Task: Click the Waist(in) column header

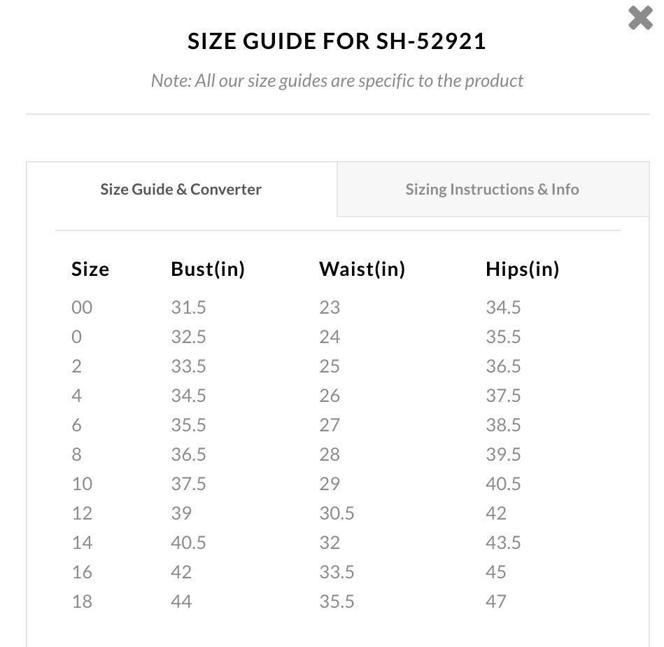Action: pos(362,269)
